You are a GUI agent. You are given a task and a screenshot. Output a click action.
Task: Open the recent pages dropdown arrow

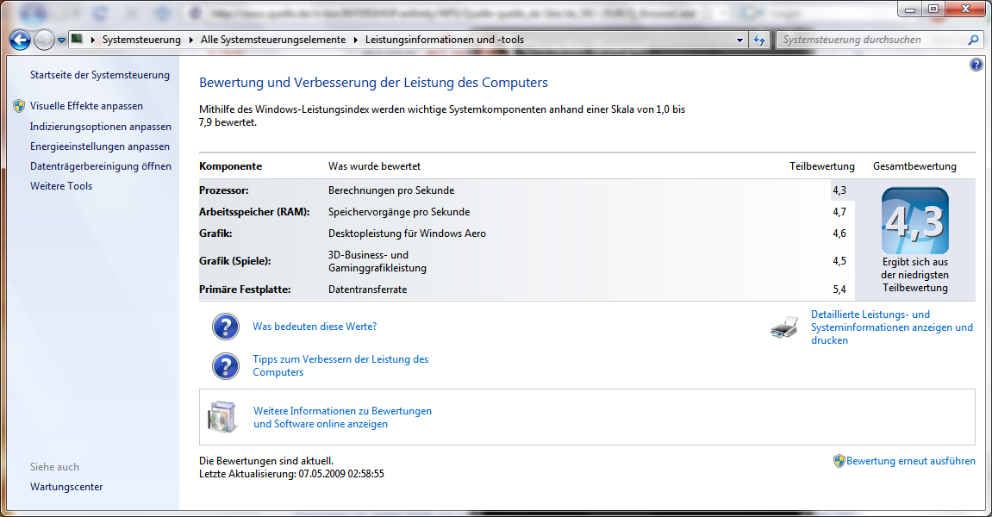(x=61, y=40)
